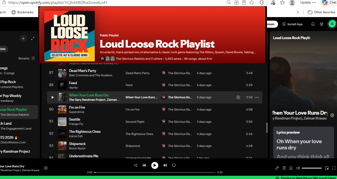Image resolution: width=337 pixels, height=179 pixels.
Task: Open What's New notifications bell
Action: 313,24
